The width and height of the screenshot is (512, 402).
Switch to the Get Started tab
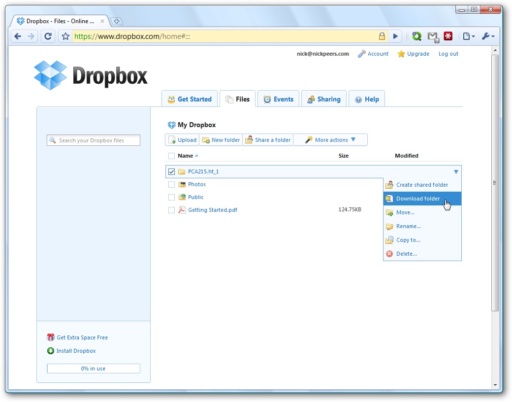[x=190, y=99]
